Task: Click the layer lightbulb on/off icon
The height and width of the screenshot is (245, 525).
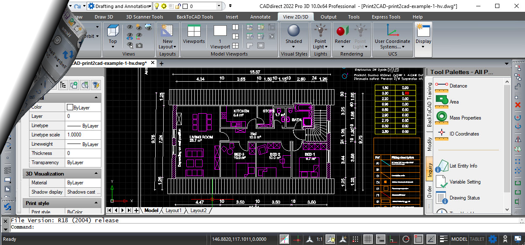Action: 157,6
